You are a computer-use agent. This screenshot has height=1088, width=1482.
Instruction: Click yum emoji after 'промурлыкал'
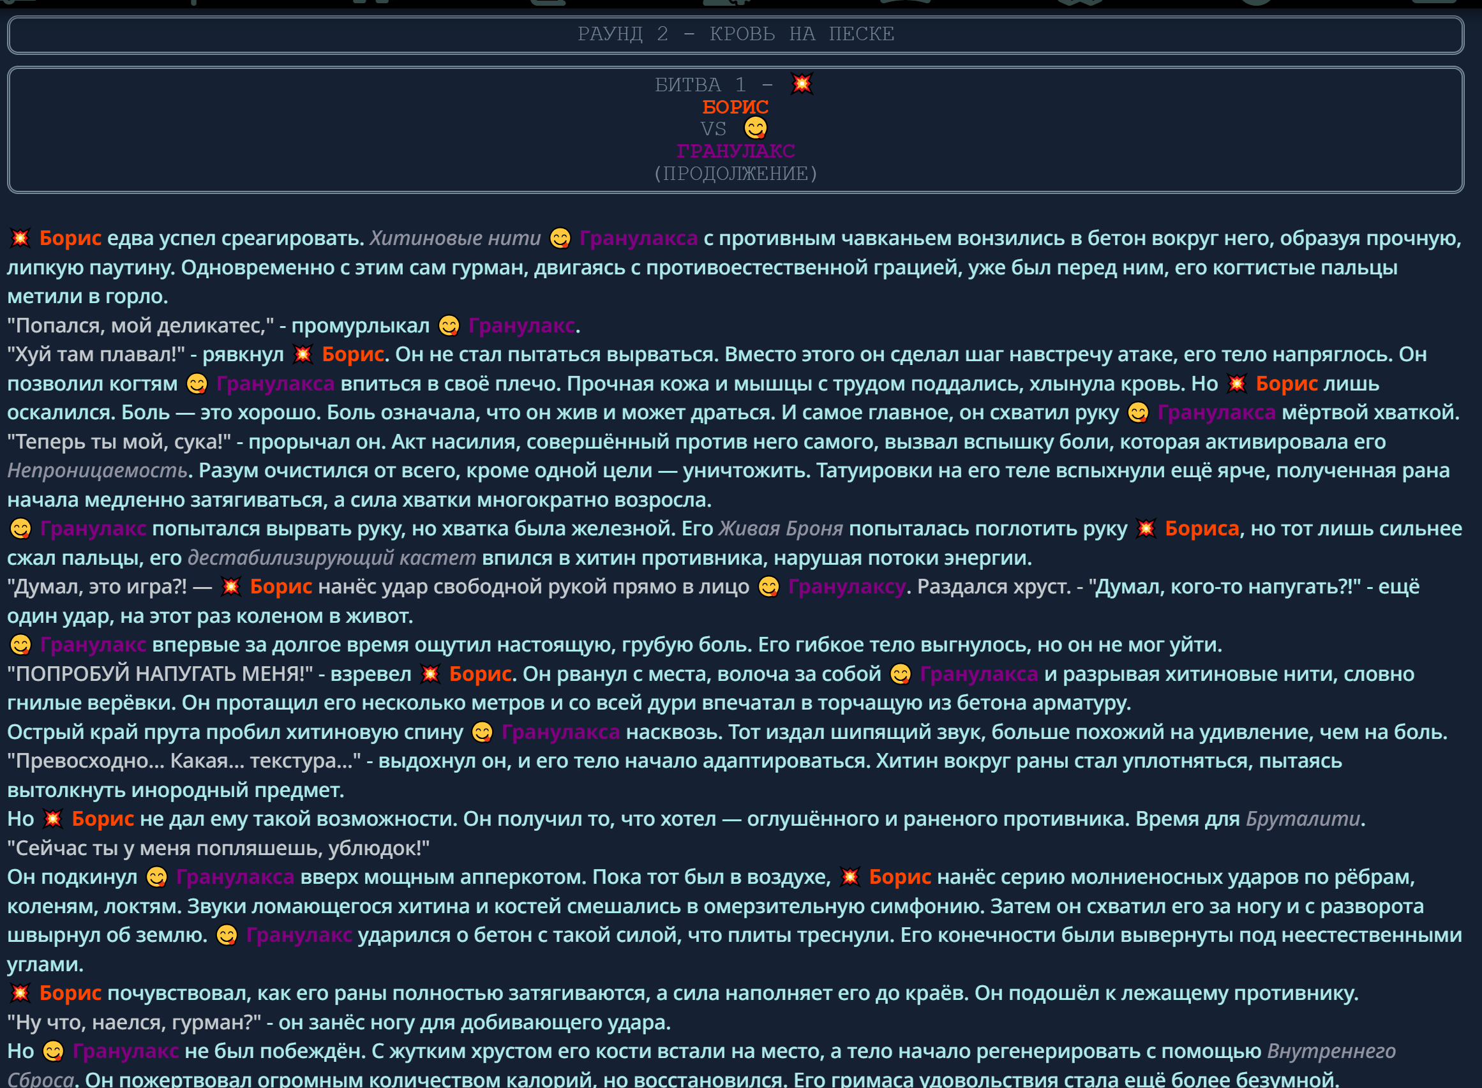pos(449,325)
